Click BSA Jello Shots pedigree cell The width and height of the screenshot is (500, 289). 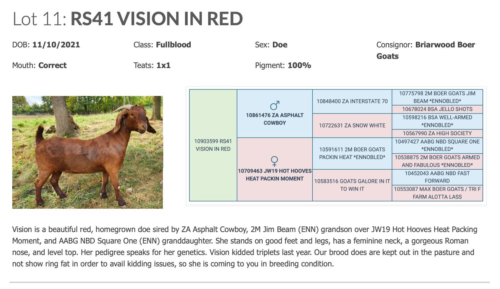point(437,109)
